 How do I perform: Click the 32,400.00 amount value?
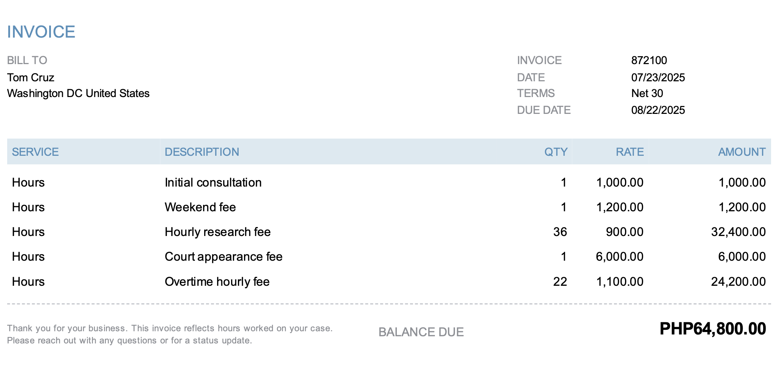(738, 232)
